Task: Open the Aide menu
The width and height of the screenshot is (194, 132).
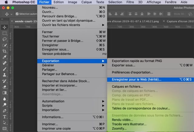Action: click(184, 2)
